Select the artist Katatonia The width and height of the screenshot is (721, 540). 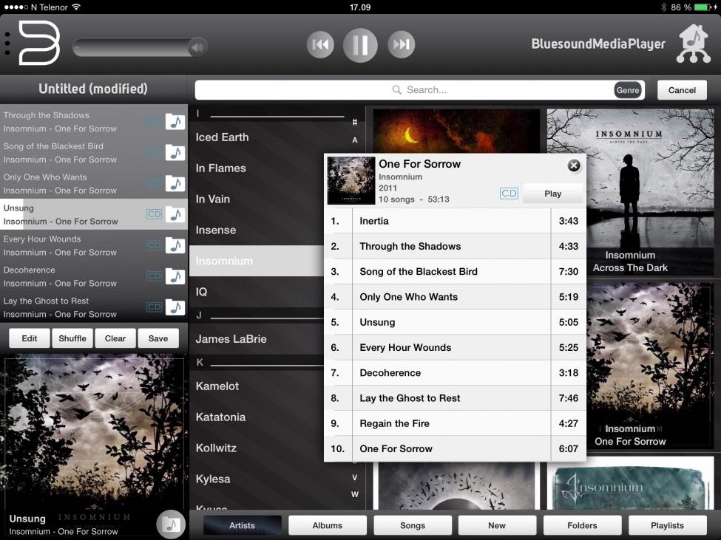[257, 417]
